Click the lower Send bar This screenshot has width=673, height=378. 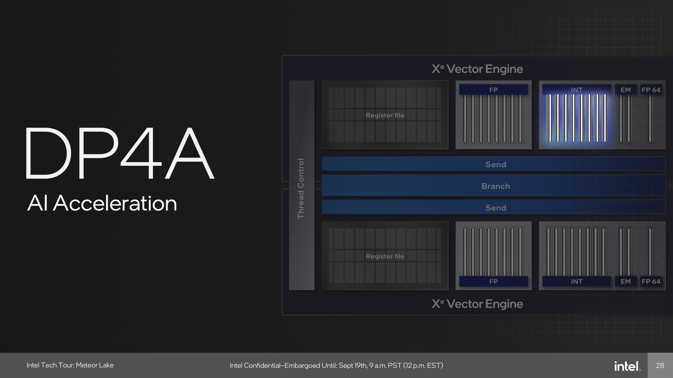pos(494,207)
